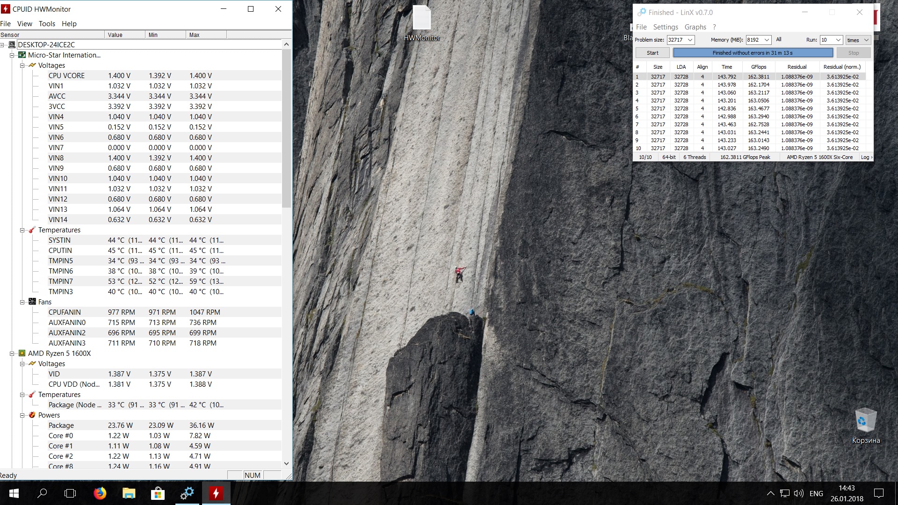
Task: Click the LinX gear taskbar icon
Action: tap(187, 493)
